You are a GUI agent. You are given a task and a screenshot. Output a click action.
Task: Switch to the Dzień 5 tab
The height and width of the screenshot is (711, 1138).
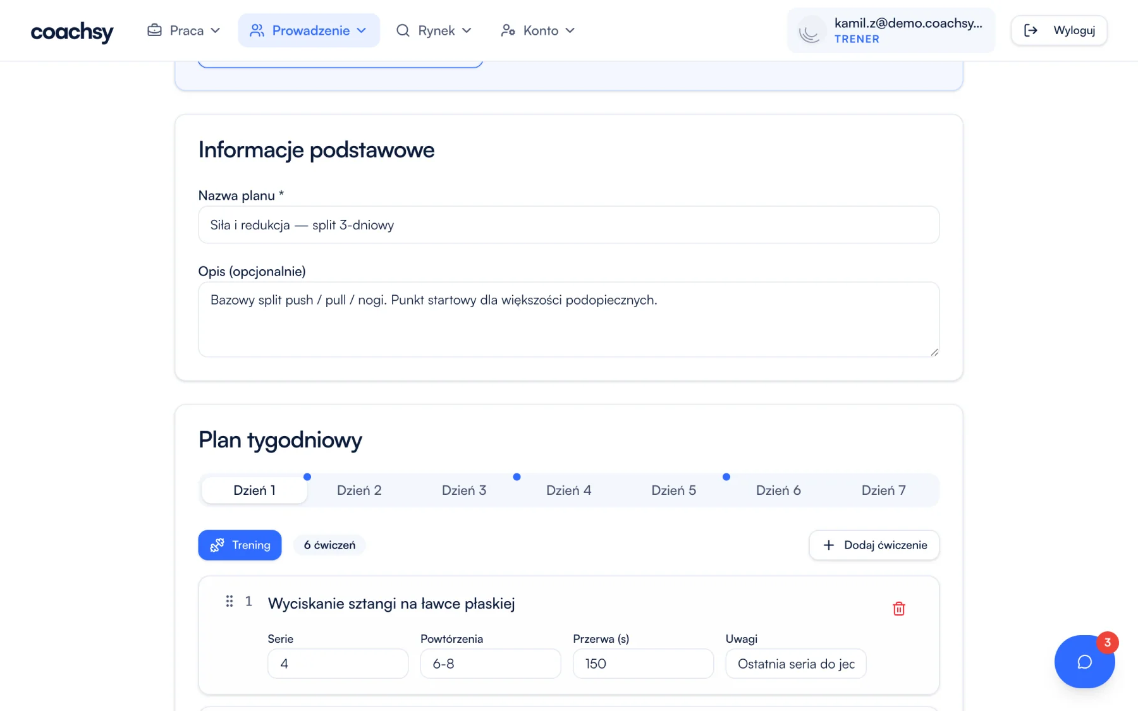[674, 490]
